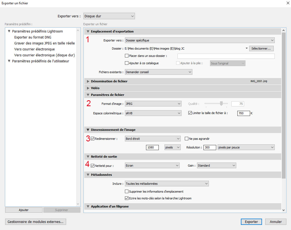Select Exporter au format DNG preset
Screen dimensions: 291x230
point(33,37)
